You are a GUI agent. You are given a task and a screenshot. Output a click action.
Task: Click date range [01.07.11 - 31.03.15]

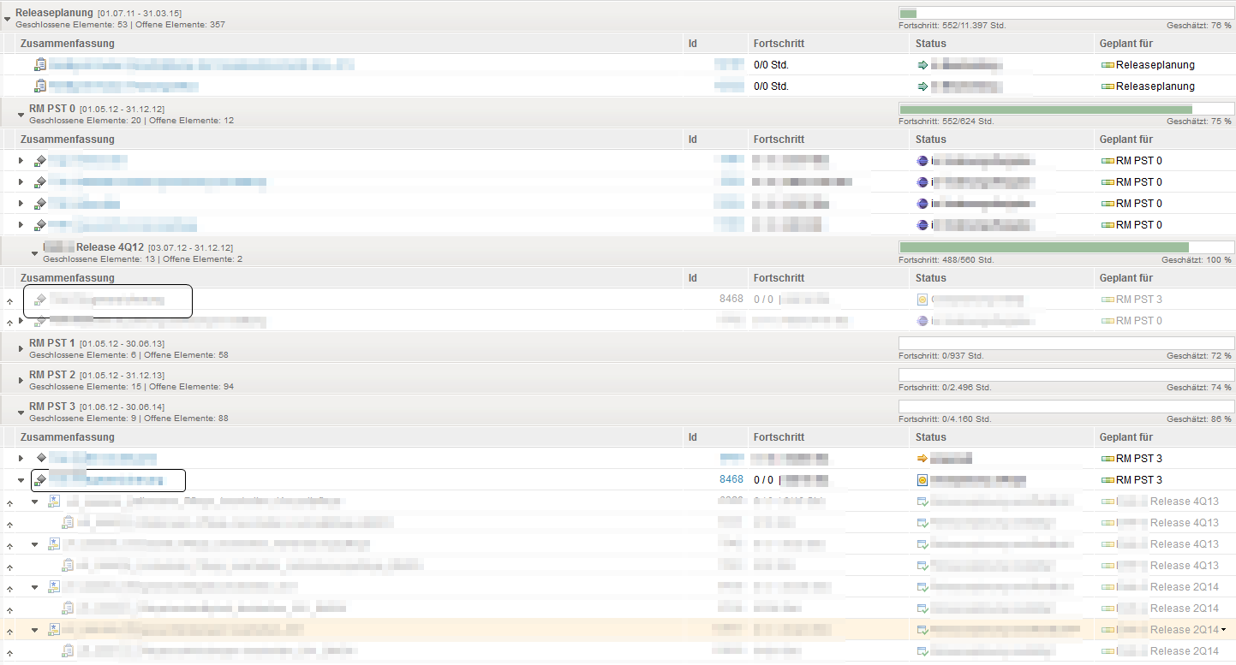[x=139, y=14]
